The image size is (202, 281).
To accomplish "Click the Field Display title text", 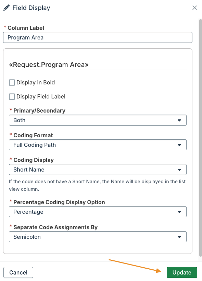I will [x=31, y=8].
